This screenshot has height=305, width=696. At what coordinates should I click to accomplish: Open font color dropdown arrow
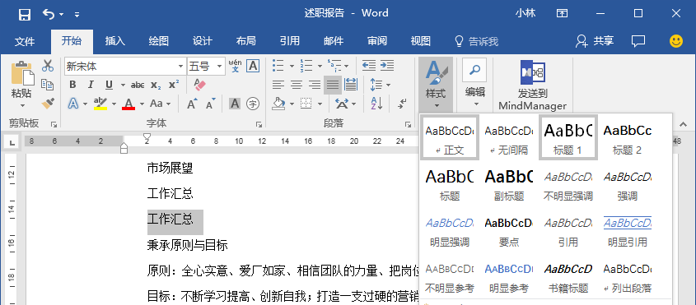click(142, 104)
